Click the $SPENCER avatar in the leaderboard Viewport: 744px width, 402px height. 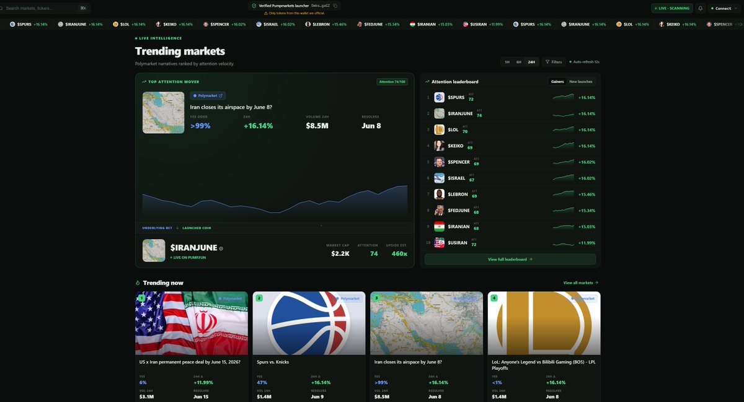439,162
